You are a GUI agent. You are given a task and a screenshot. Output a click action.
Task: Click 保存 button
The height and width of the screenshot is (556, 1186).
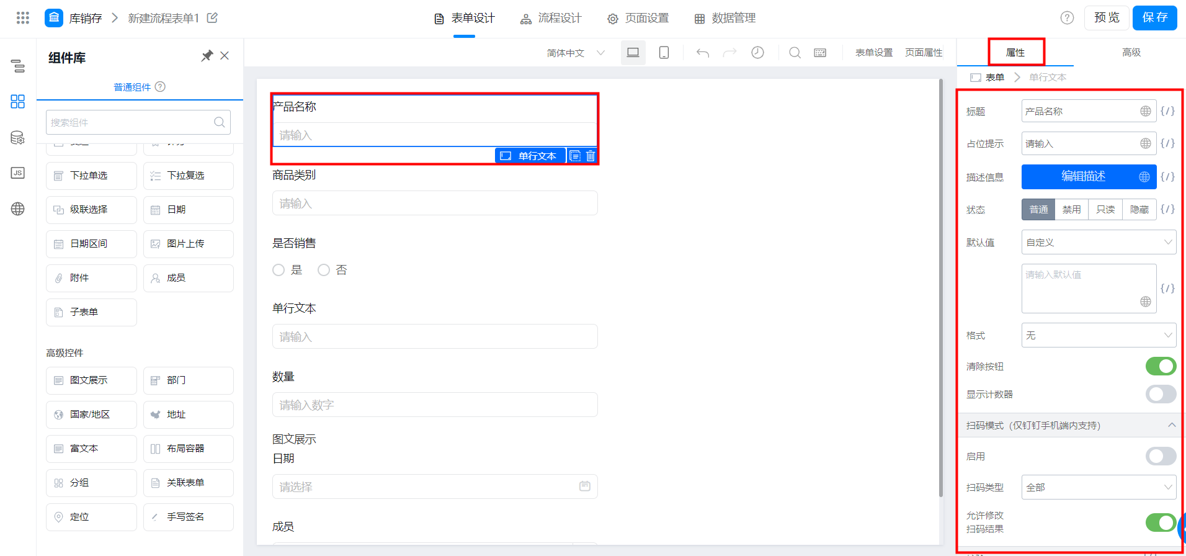point(1155,17)
